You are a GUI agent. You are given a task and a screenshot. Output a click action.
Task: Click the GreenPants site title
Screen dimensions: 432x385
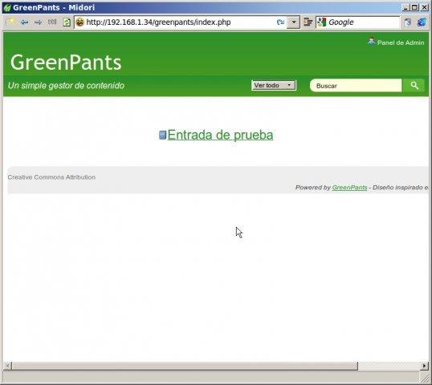(x=66, y=63)
